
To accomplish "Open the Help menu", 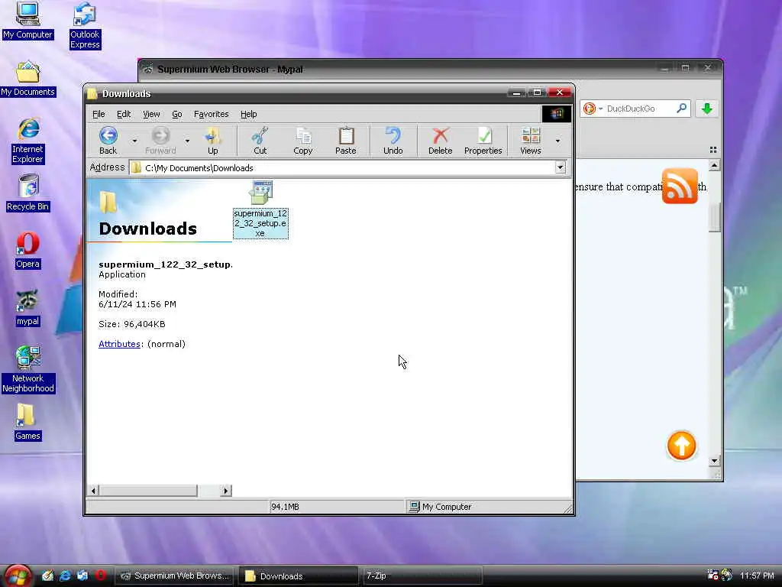I will point(248,114).
